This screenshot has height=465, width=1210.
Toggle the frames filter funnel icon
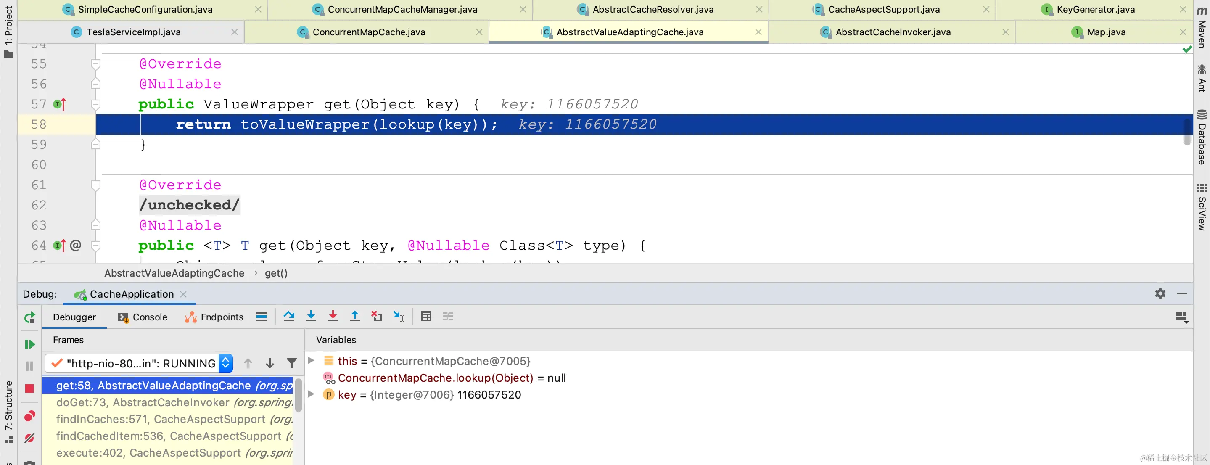tap(291, 363)
